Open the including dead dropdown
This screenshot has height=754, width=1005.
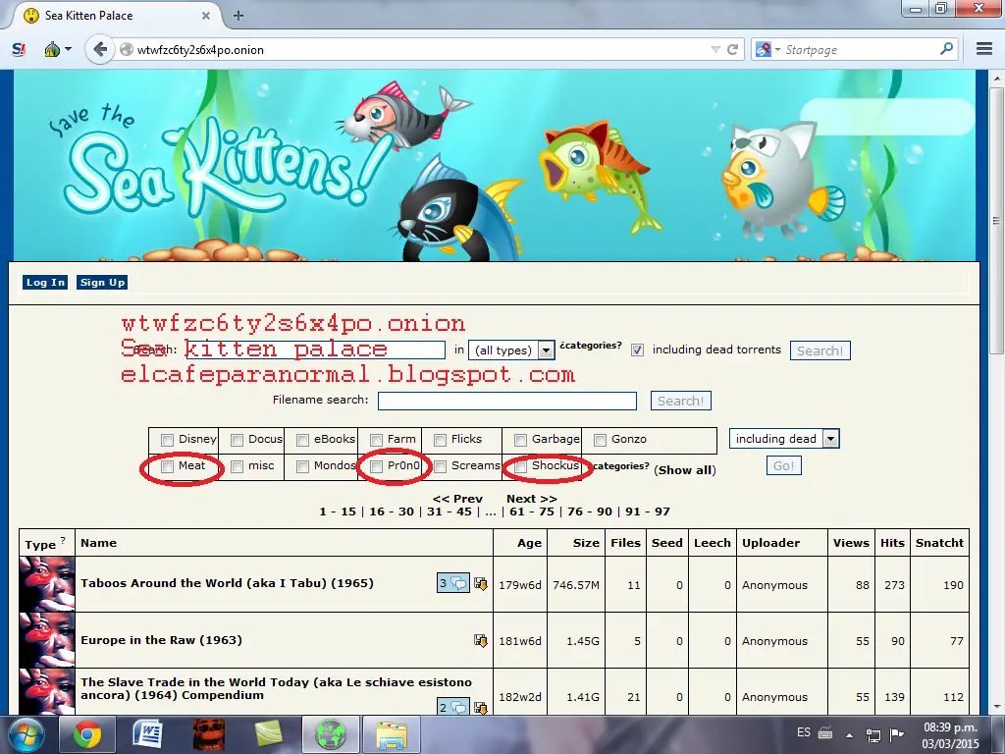click(x=784, y=439)
